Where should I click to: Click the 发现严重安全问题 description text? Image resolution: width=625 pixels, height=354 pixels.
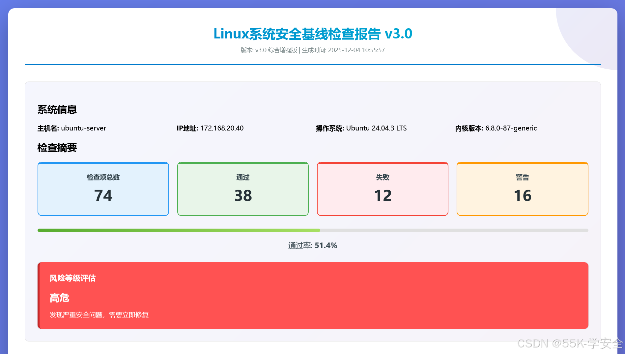(x=99, y=315)
